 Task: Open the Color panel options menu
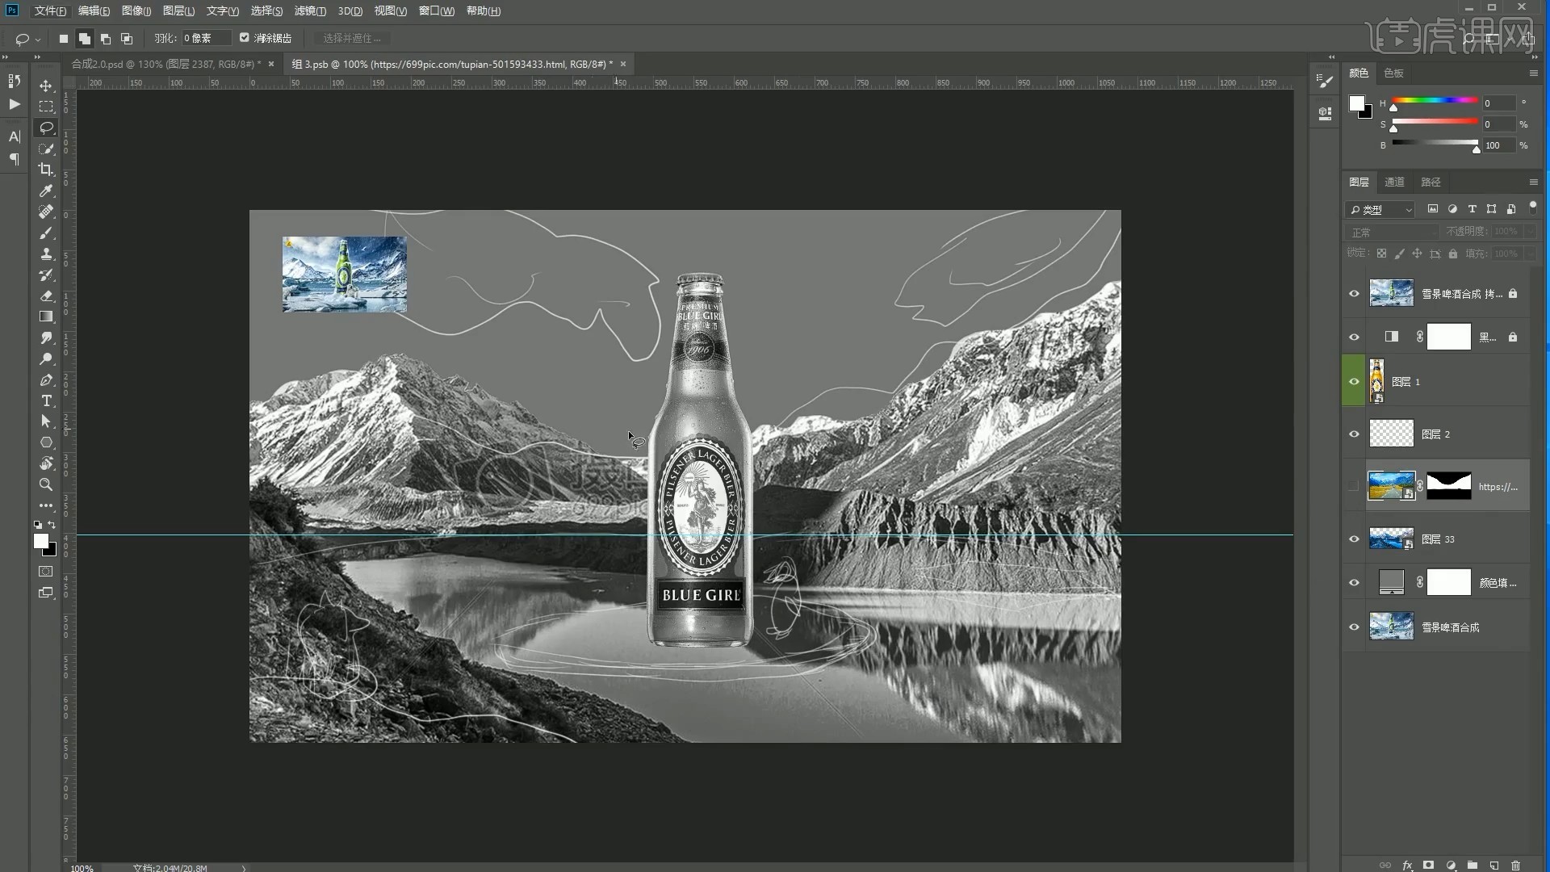coord(1533,73)
